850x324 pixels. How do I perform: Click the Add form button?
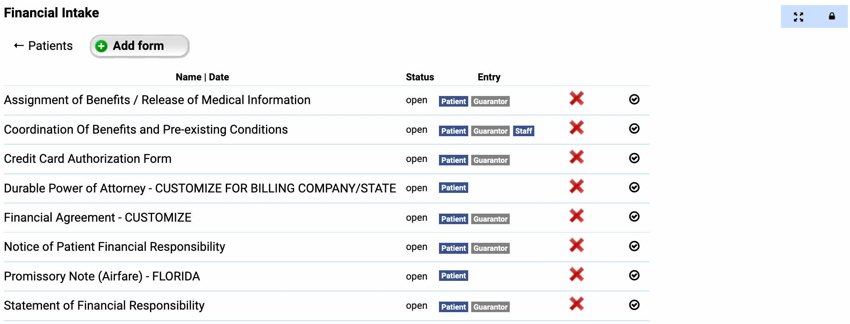click(x=139, y=46)
